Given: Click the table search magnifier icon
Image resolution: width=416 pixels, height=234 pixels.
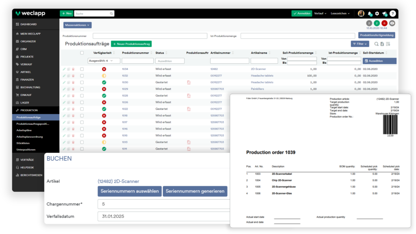Looking at the screenshot, I should [376, 44].
